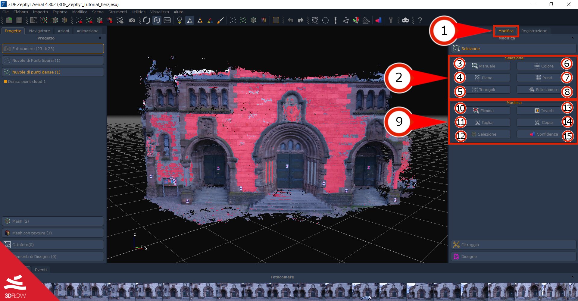The image size is (578, 301).
Task: Open the Esporta menu
Action: (x=60, y=12)
